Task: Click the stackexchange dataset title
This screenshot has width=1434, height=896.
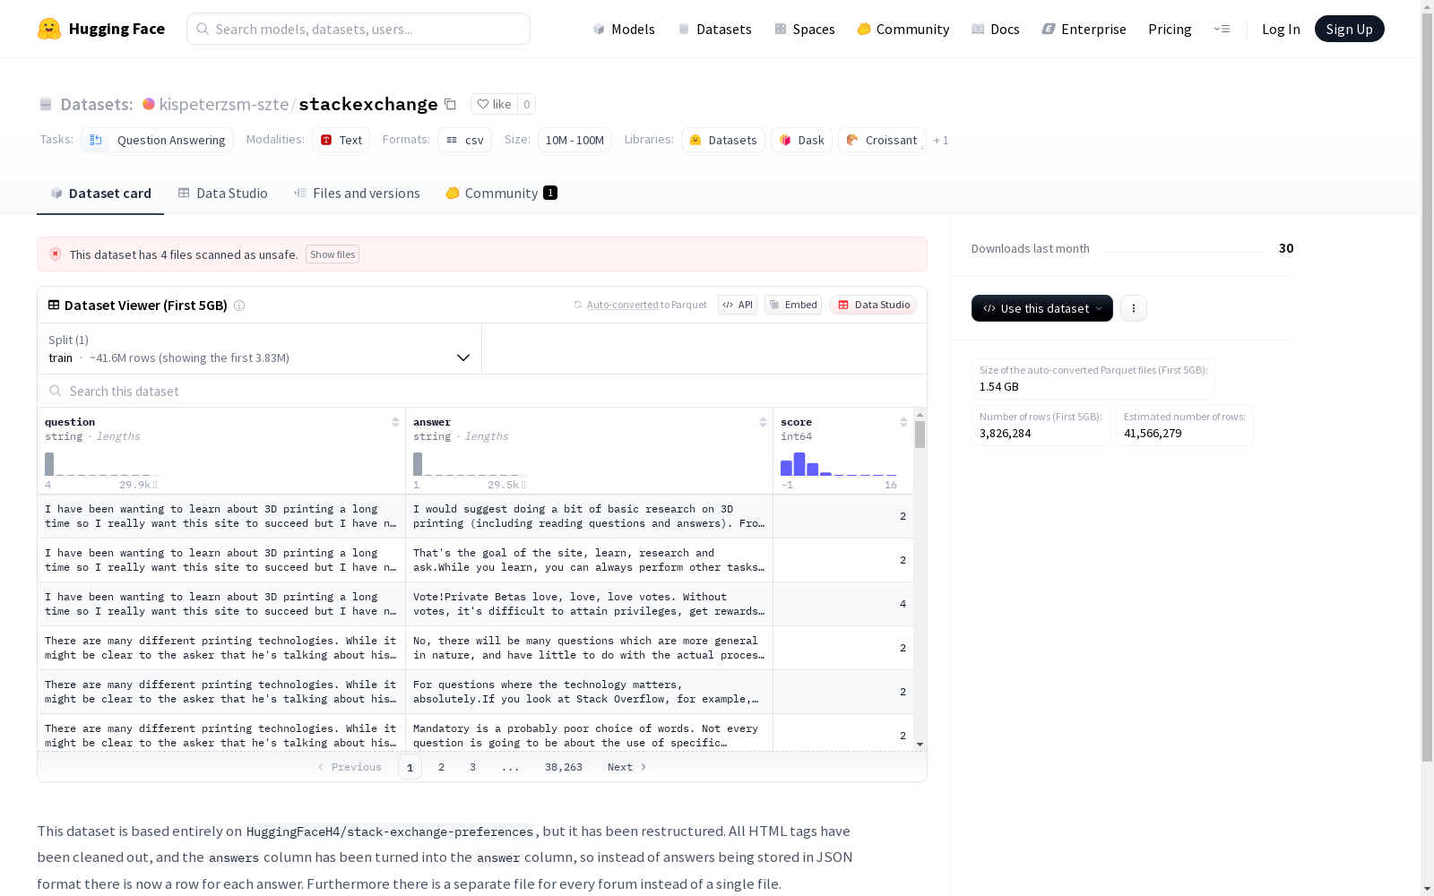Action: [368, 104]
